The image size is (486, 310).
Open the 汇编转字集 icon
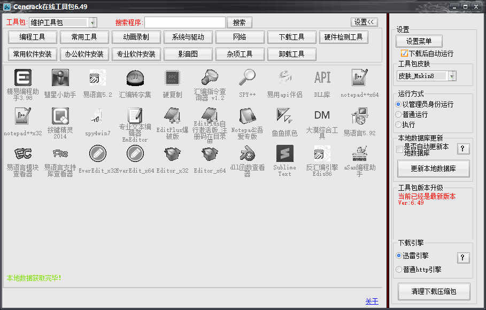coord(135,78)
